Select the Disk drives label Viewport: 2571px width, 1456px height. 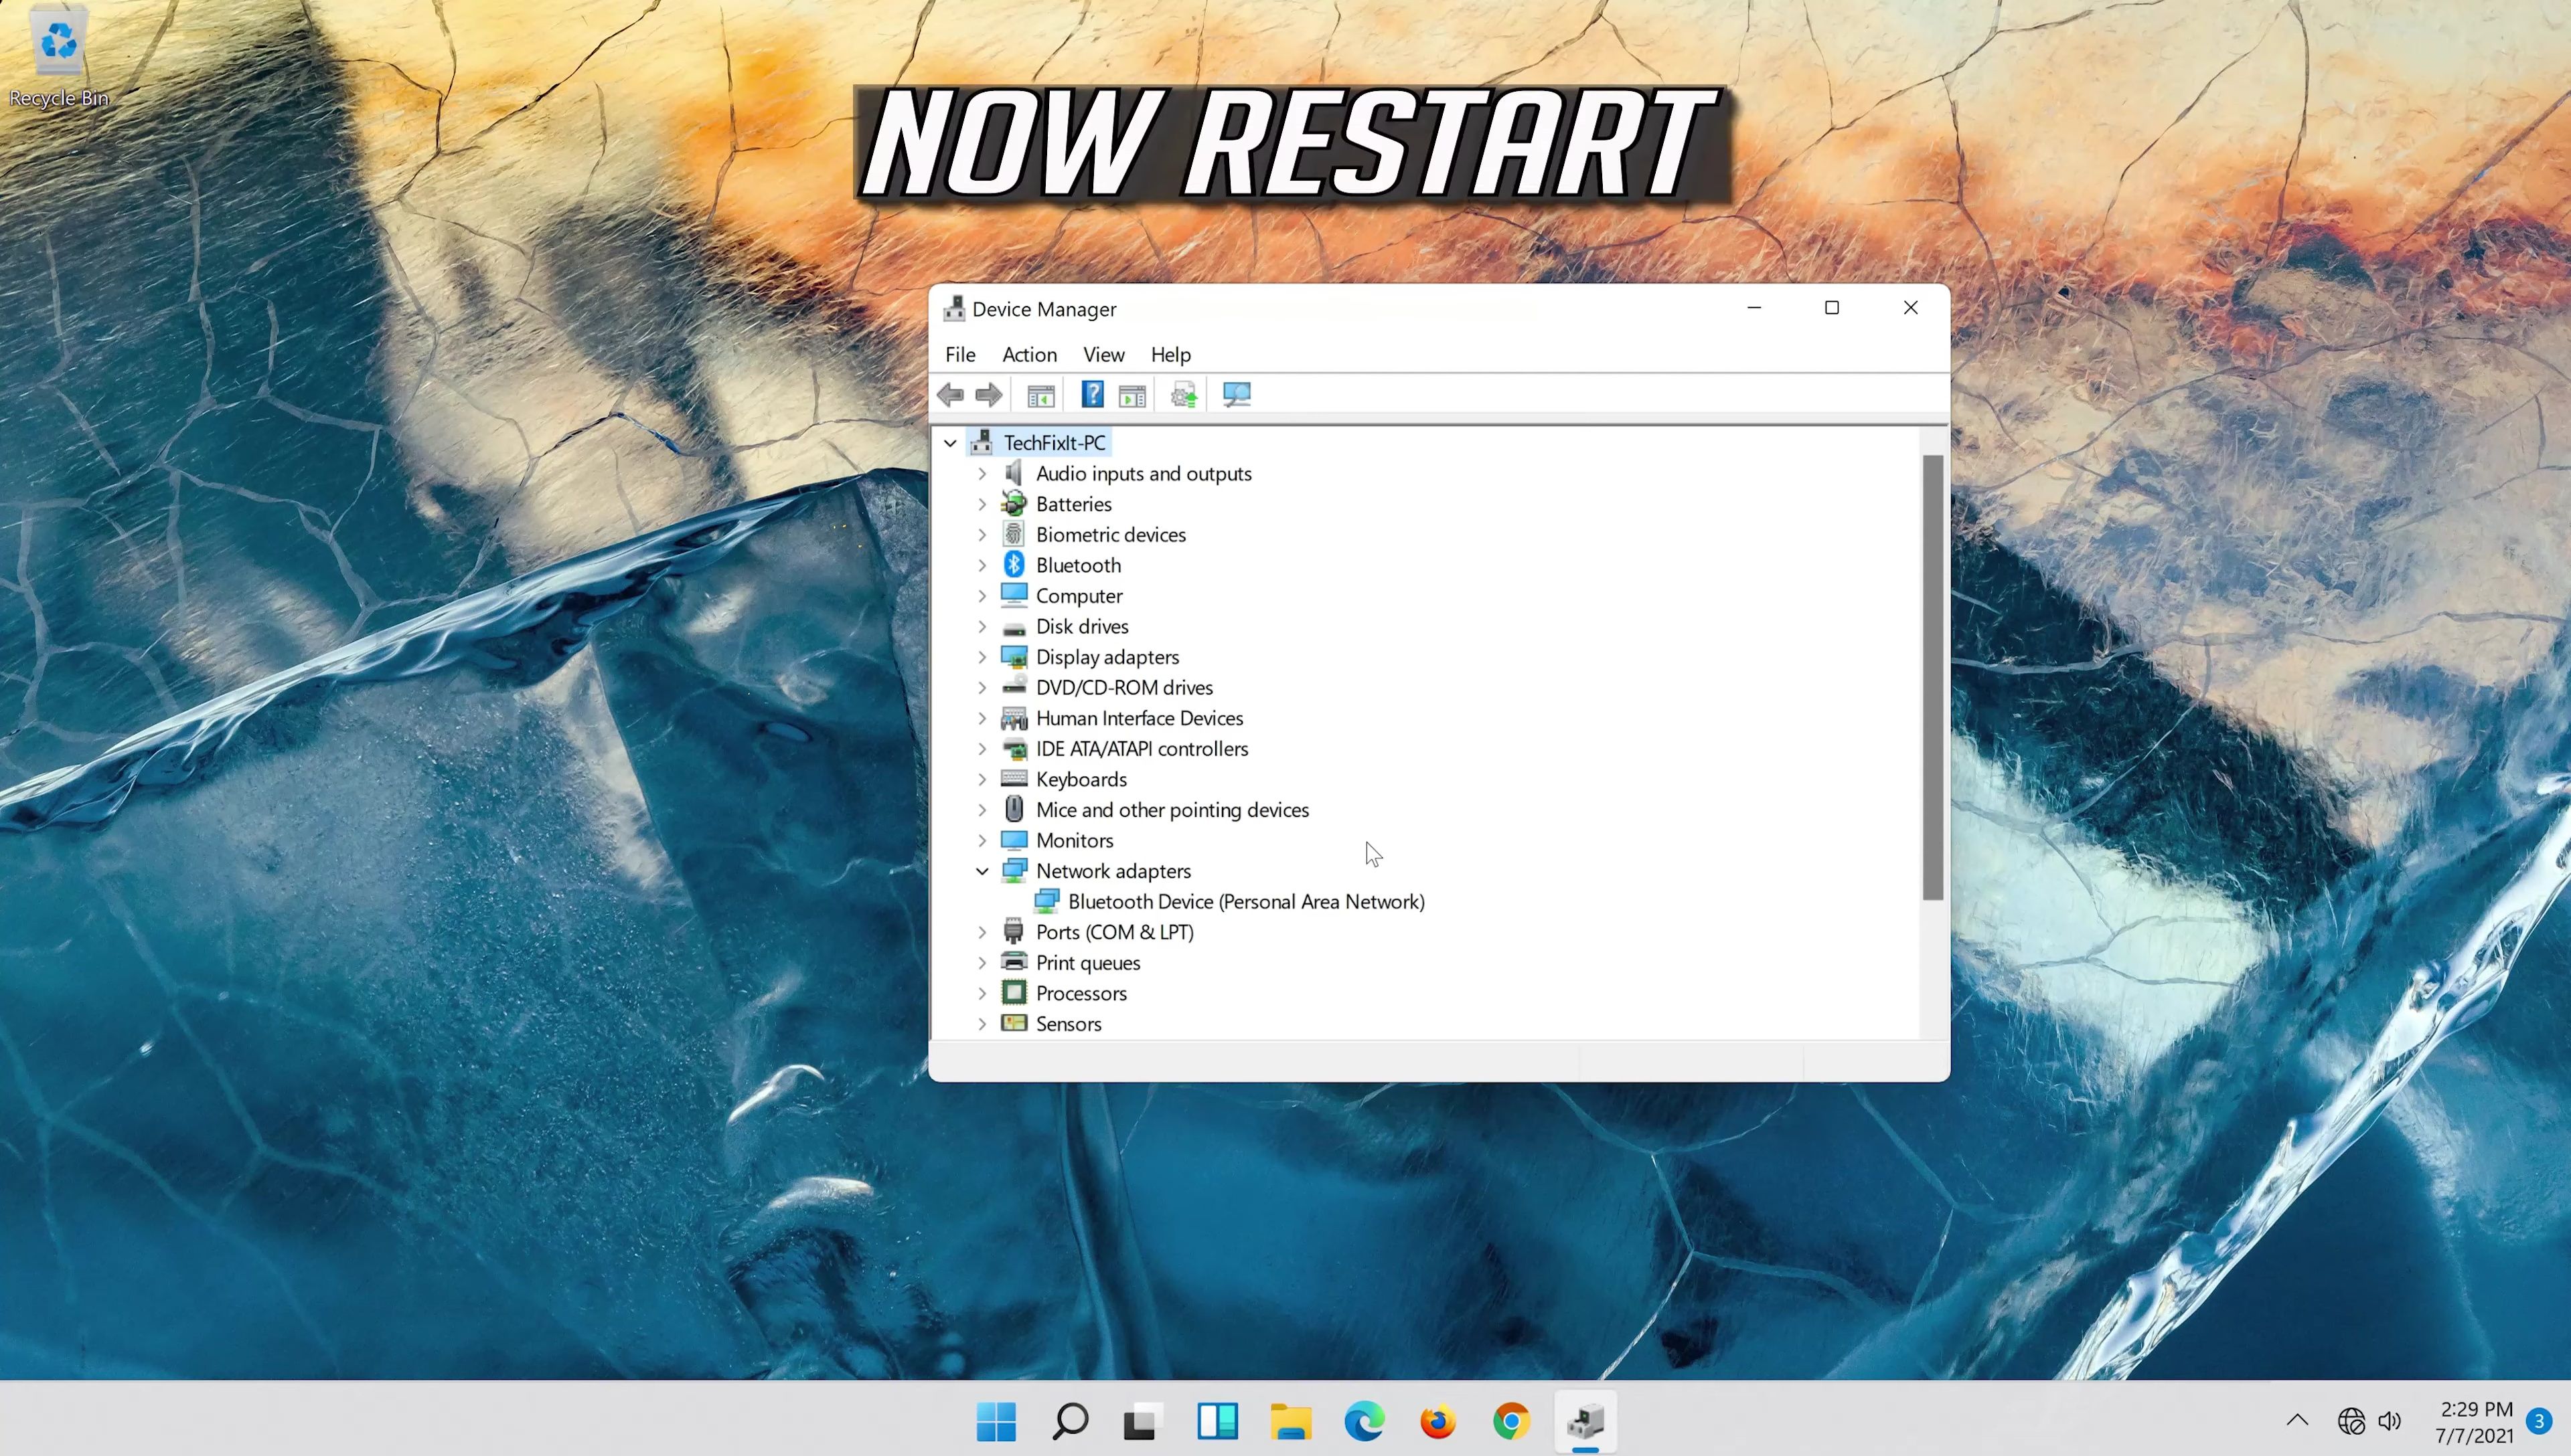[1081, 626]
